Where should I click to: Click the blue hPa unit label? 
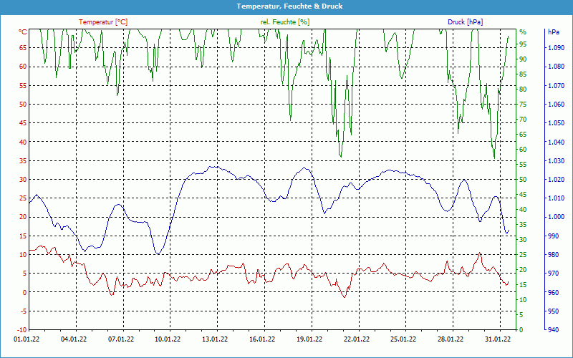pyautogui.click(x=554, y=32)
